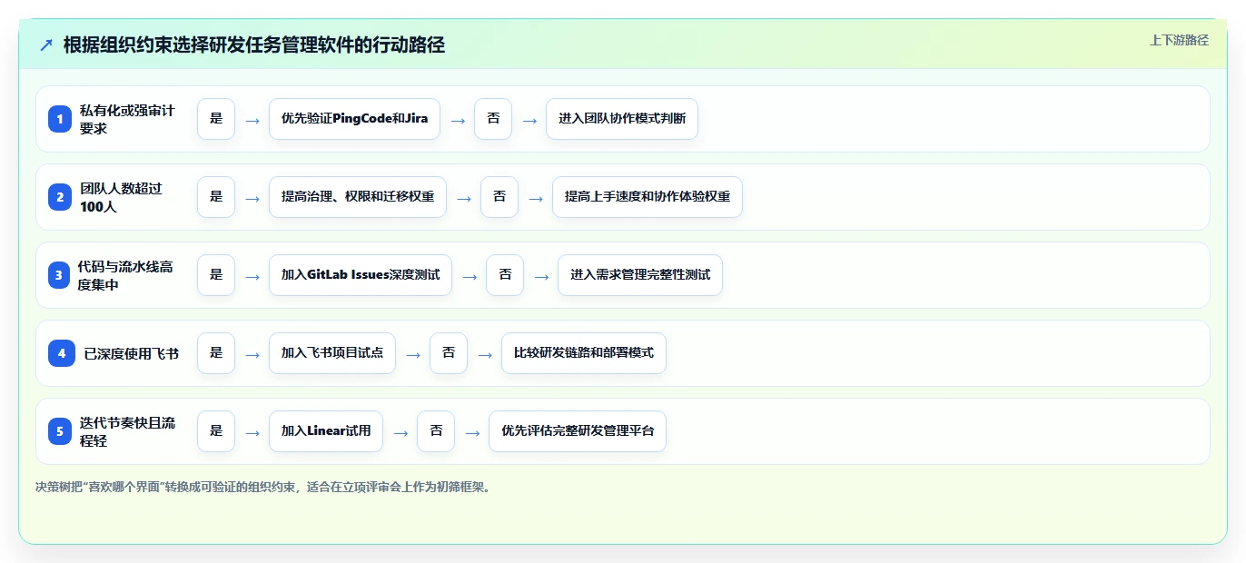Click 提高治理、权限和迁移权重 box
Image resolution: width=1246 pixels, height=563 pixels.
358,197
